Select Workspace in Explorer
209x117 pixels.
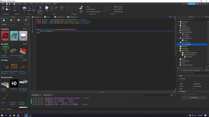pos(185,22)
